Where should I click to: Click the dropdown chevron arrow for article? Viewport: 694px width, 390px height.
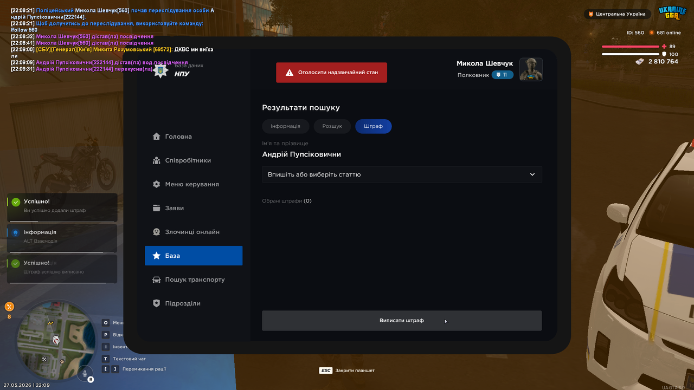point(532,174)
